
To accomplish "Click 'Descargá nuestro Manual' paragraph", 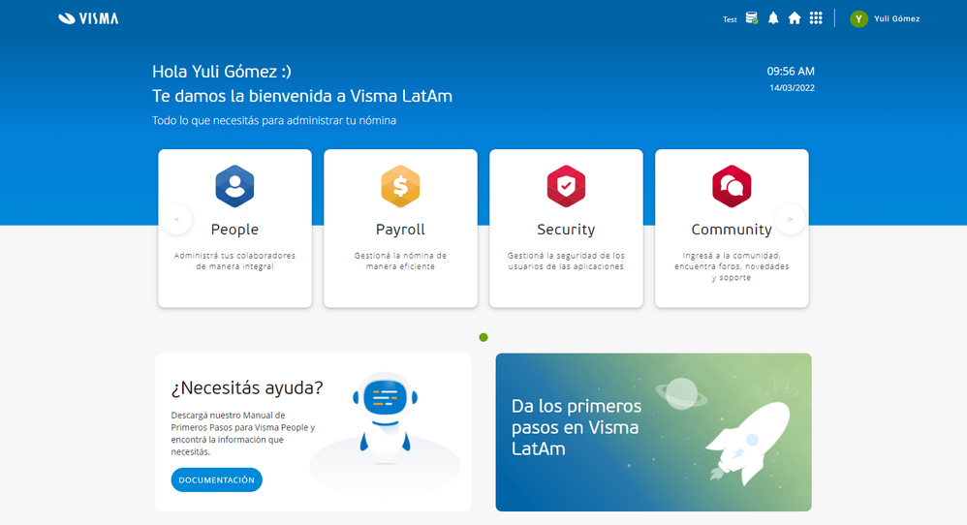I will [x=243, y=433].
